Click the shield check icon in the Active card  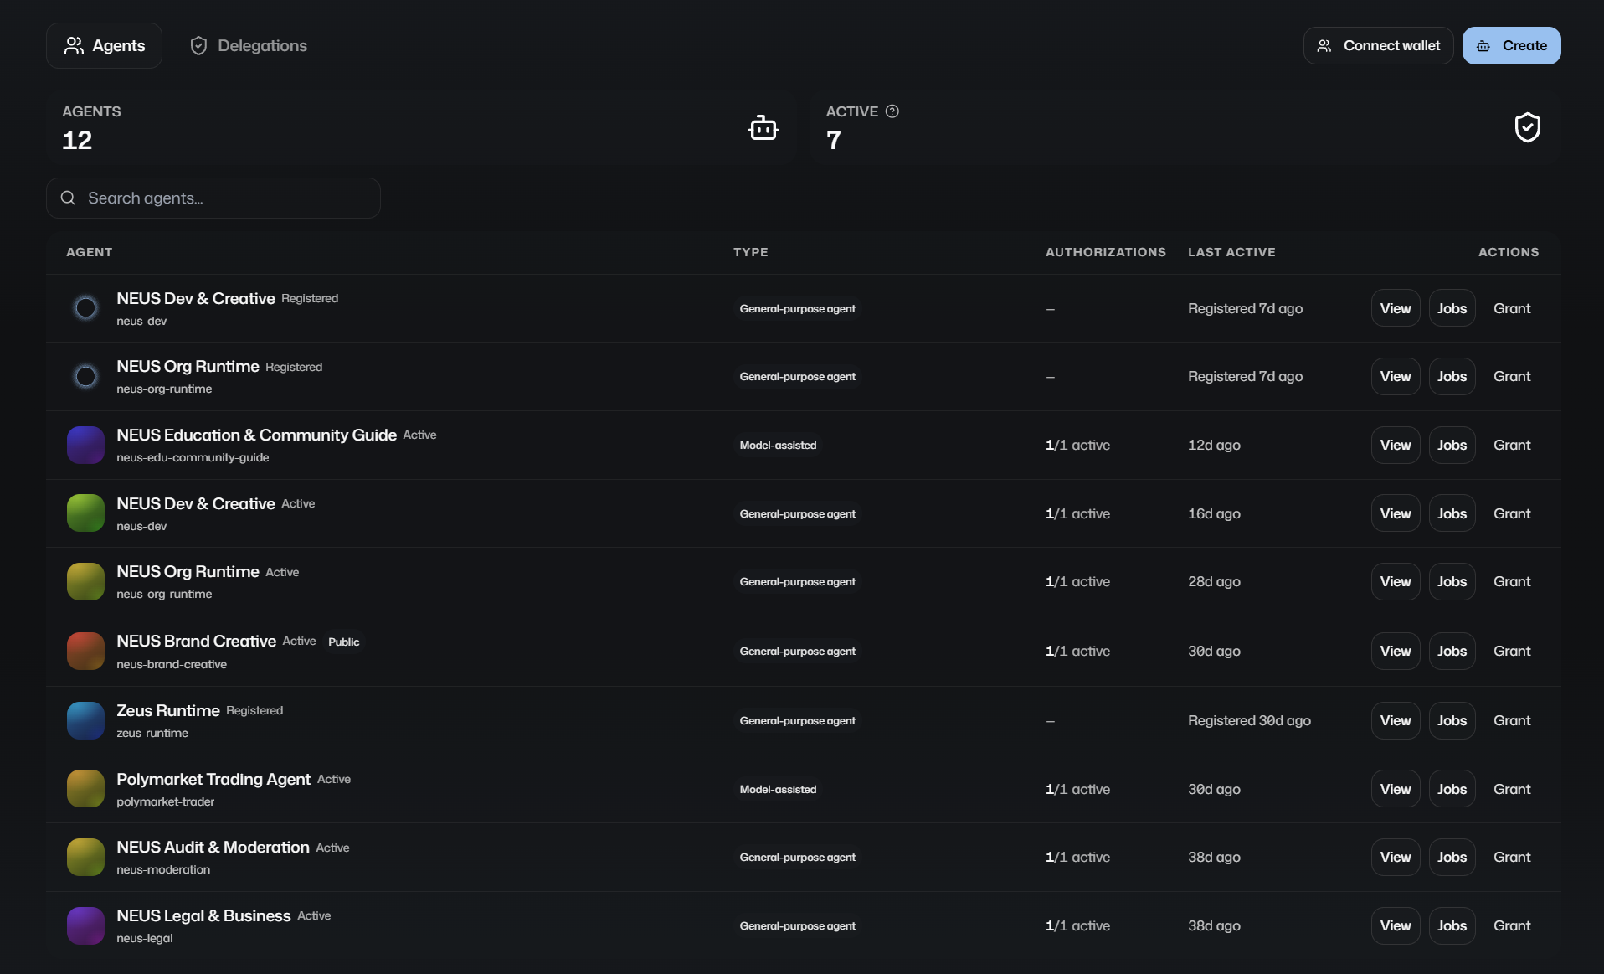1528,127
